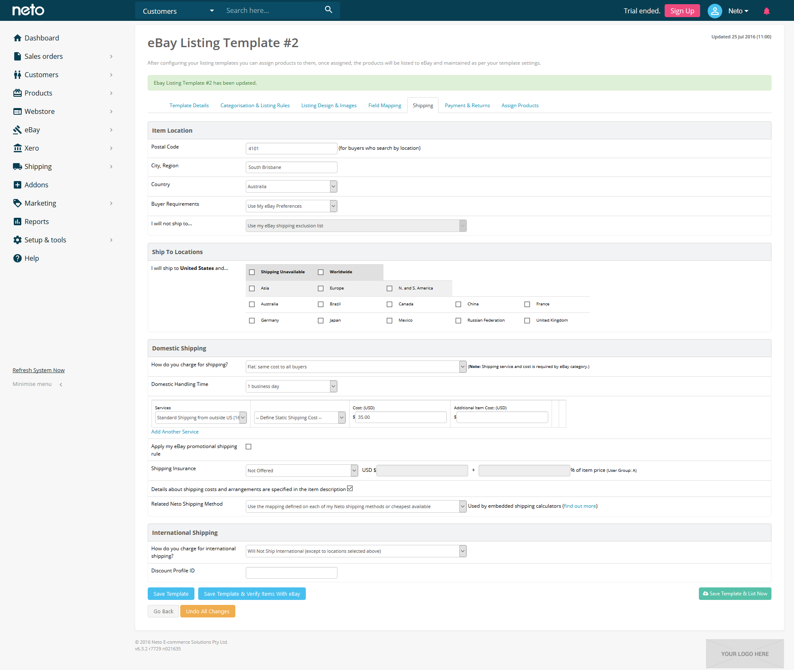Open international shipping charge dropdown
This screenshot has width=794, height=670.
pos(356,551)
